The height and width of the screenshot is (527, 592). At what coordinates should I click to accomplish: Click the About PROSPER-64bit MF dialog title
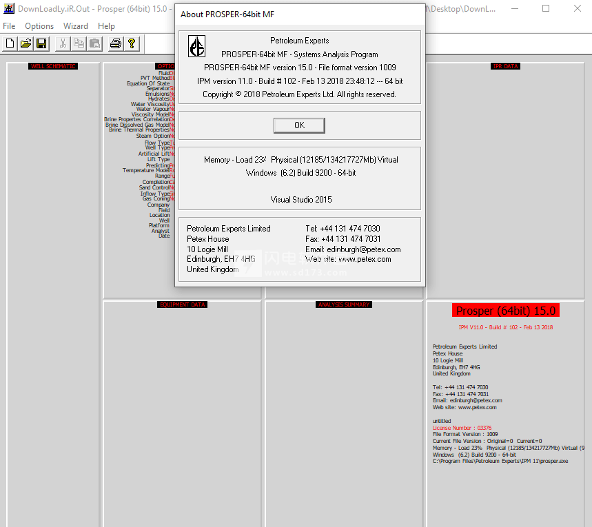(227, 14)
